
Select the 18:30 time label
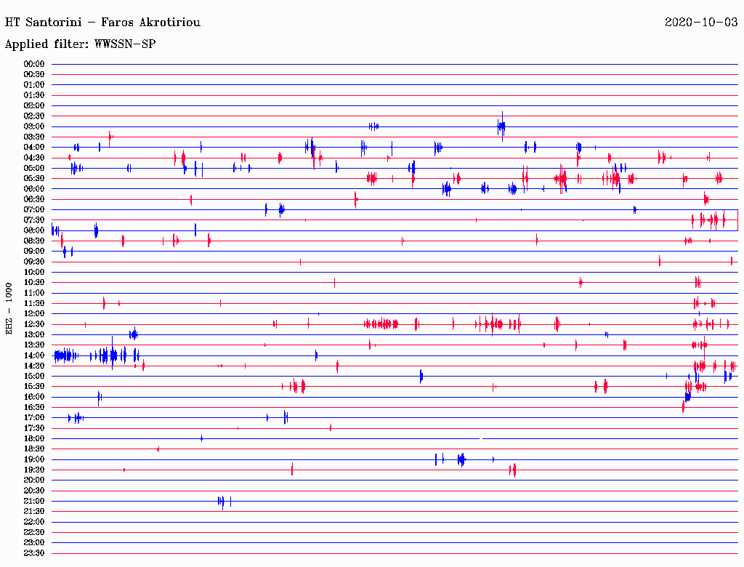(x=33, y=449)
